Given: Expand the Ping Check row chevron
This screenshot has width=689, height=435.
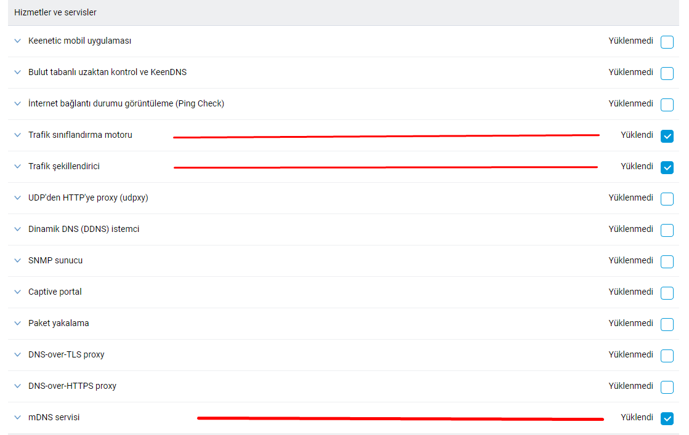Looking at the screenshot, I should coord(18,103).
